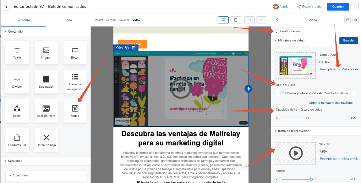Select the Darse de baja element
The height and width of the screenshot is (183, 361).
point(46,140)
